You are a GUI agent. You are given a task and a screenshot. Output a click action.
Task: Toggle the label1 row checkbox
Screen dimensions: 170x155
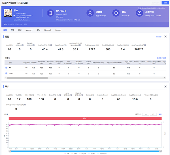coord(7,73)
